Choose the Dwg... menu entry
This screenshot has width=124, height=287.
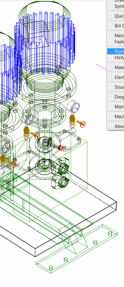click(116, 97)
